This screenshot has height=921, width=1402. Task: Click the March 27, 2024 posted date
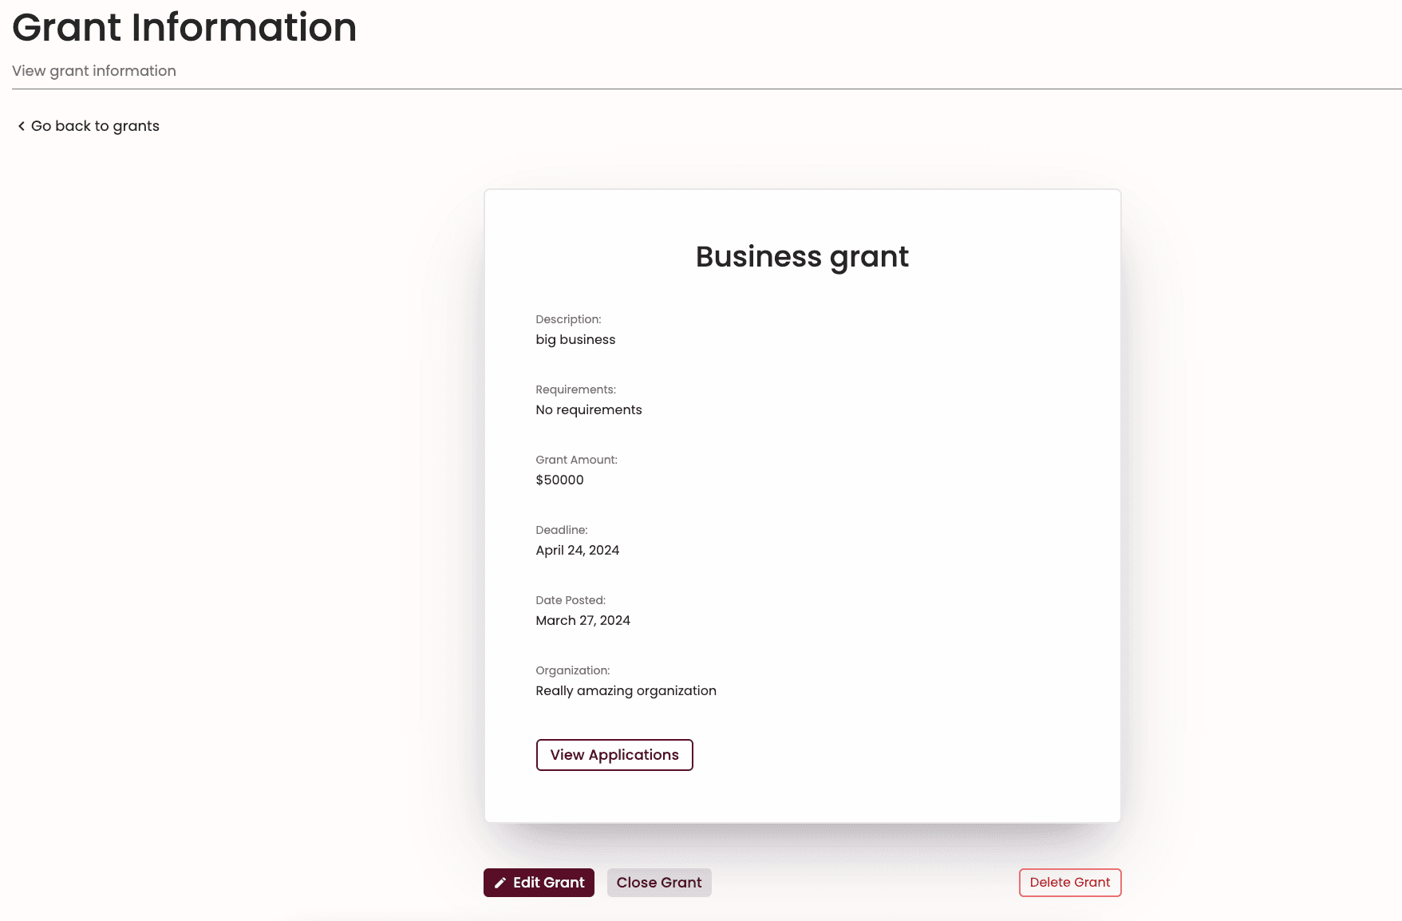coord(583,621)
